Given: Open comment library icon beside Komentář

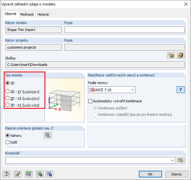Looking at the screenshot, I should [180, 160].
